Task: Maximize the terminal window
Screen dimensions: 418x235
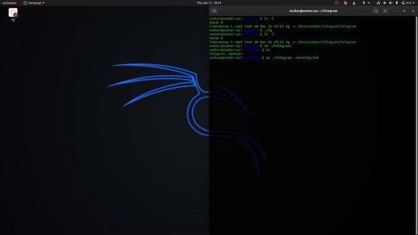Action: click(x=404, y=11)
